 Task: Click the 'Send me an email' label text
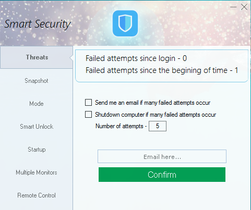(152, 103)
